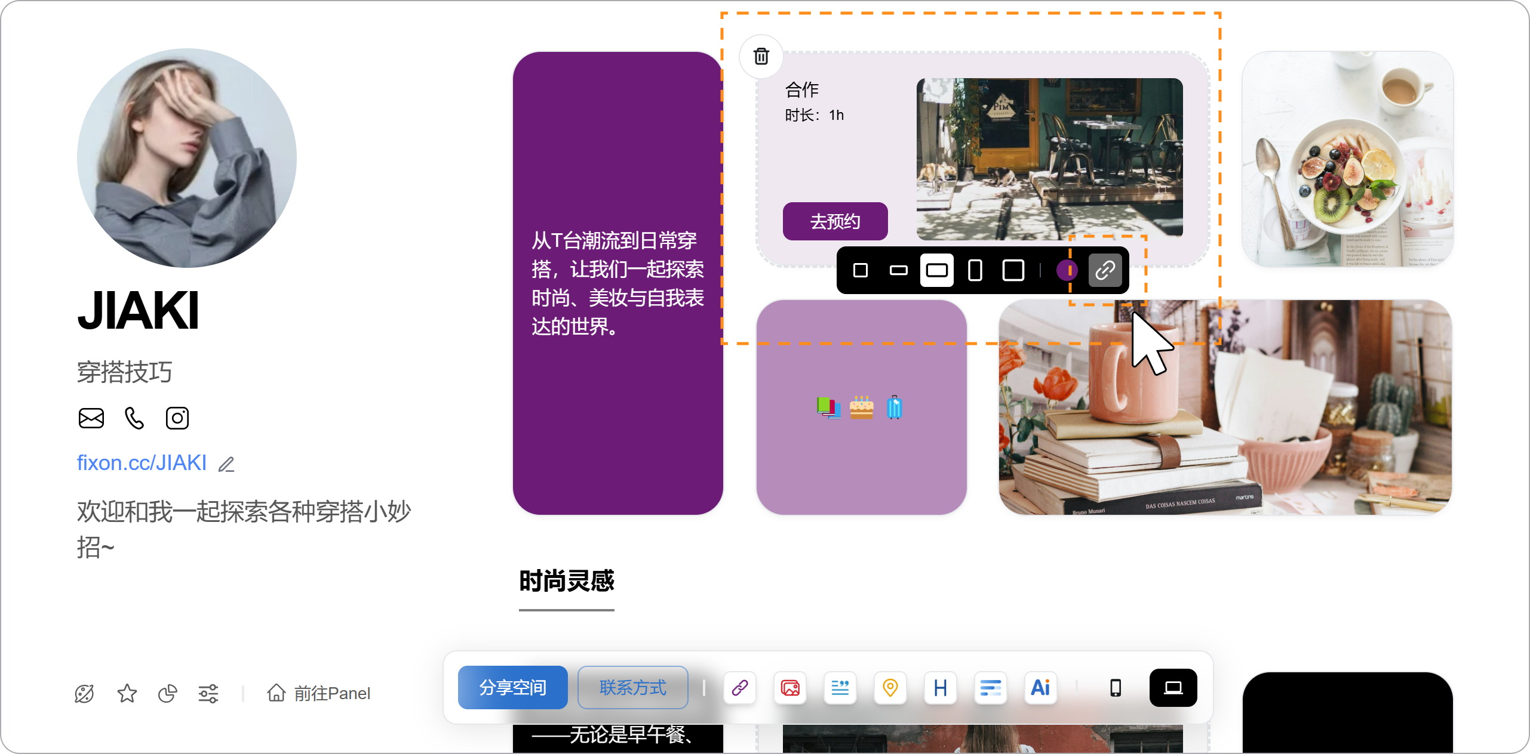Open the purple card color picker
Viewport: 1530px width, 754px height.
[x=1067, y=270]
